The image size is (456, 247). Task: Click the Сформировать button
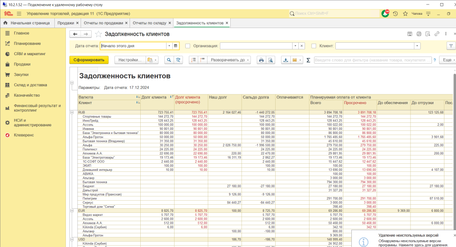(89, 60)
